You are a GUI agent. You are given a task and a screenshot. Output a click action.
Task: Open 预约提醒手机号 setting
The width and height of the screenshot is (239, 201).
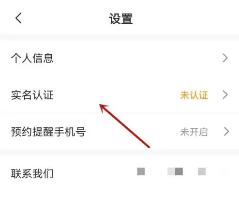pyautogui.click(x=119, y=132)
